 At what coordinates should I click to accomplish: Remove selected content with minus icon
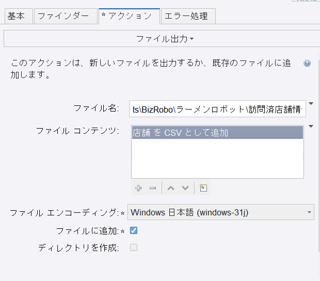(153, 188)
